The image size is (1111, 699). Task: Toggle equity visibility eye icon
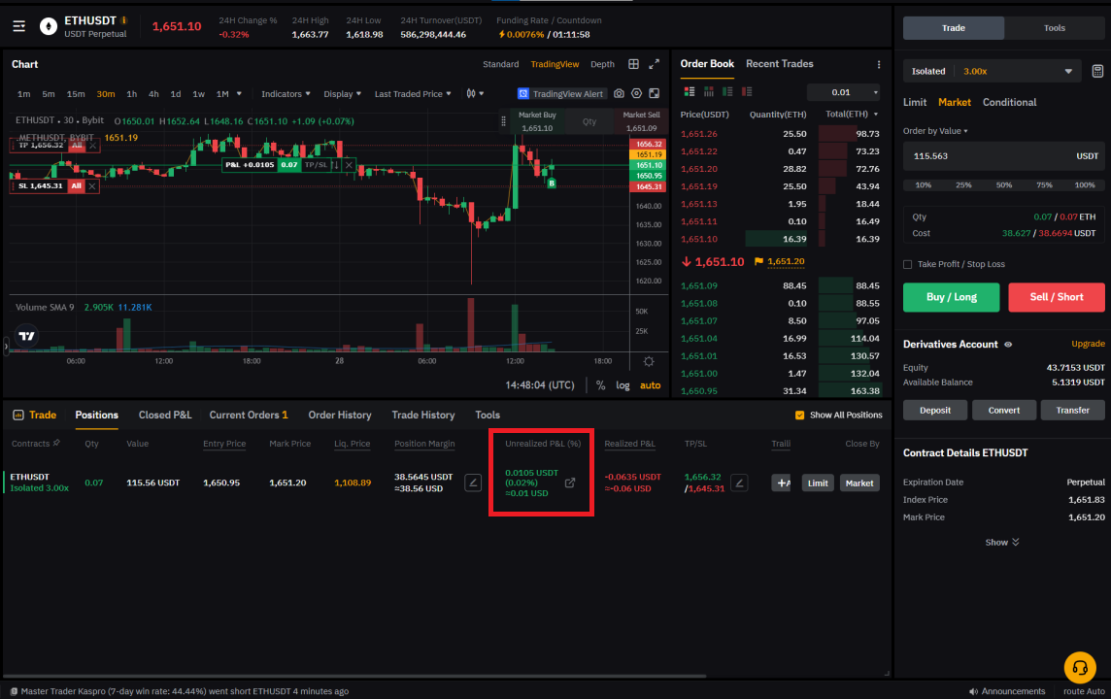tap(1007, 345)
